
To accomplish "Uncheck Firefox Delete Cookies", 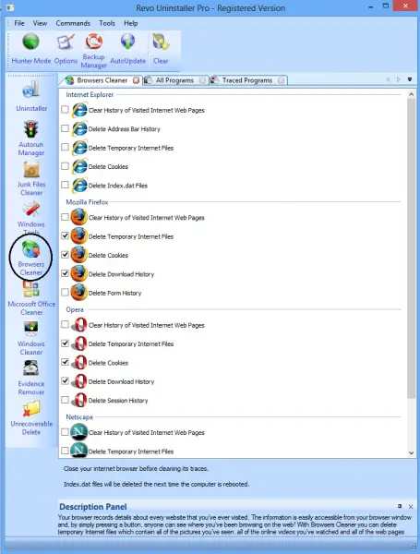I will coord(65,255).
